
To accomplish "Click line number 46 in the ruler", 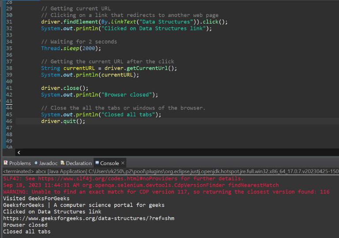I will tap(9, 121).
